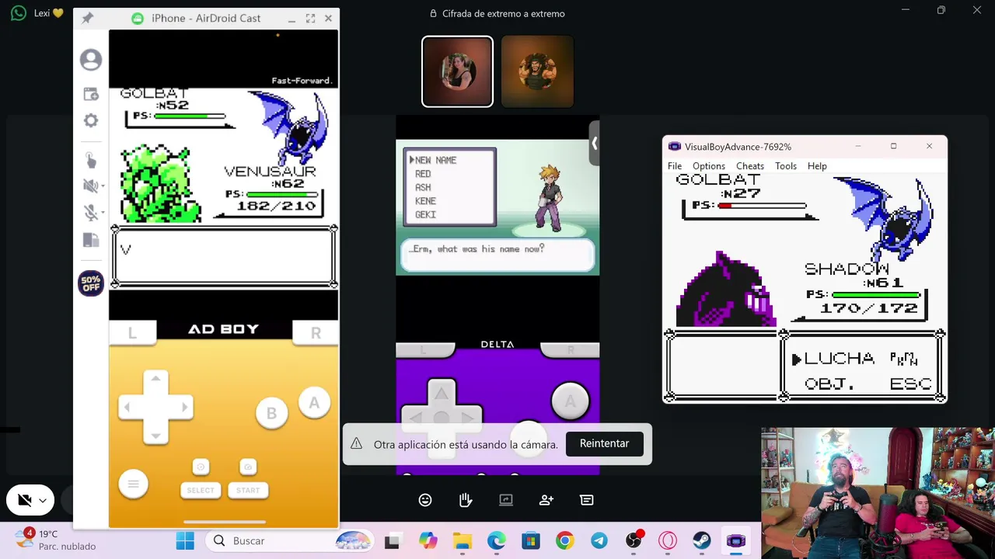Screen dimensions: 995x559
Task: Open the Cheats menu in VisualBoyAdvance
Action: pyautogui.click(x=750, y=166)
